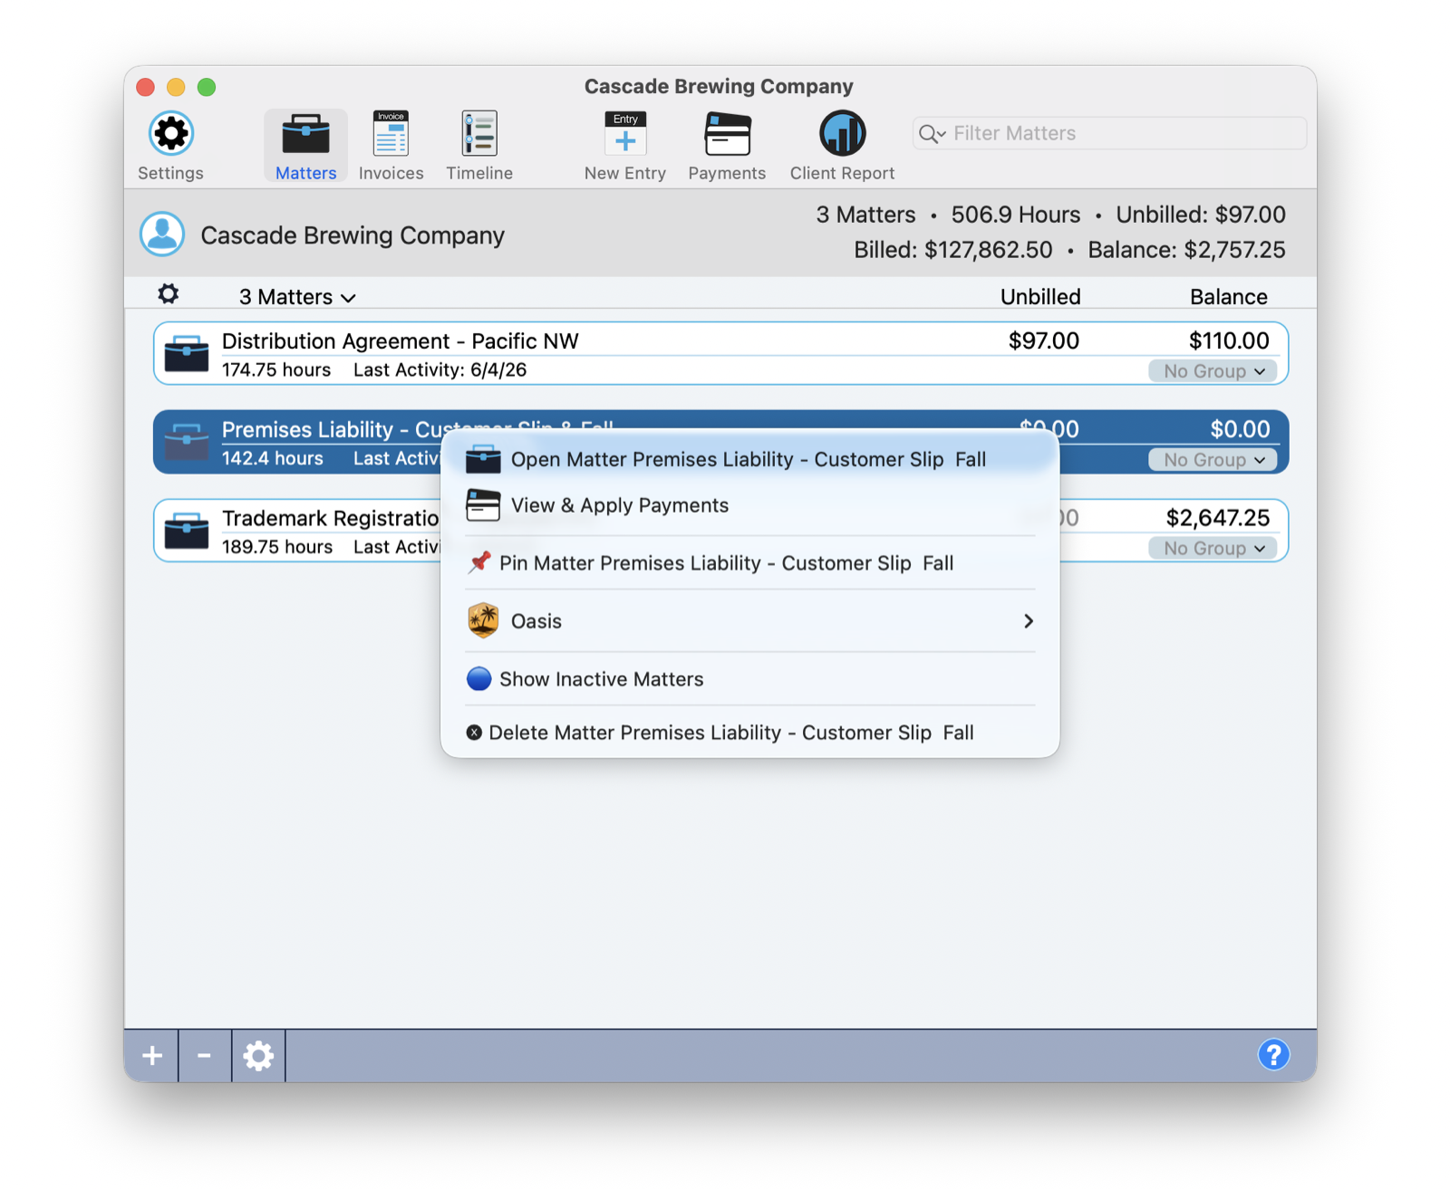1450x1189 pixels.
Task: Click the $2,647.25 balance value
Action: pos(1217,518)
